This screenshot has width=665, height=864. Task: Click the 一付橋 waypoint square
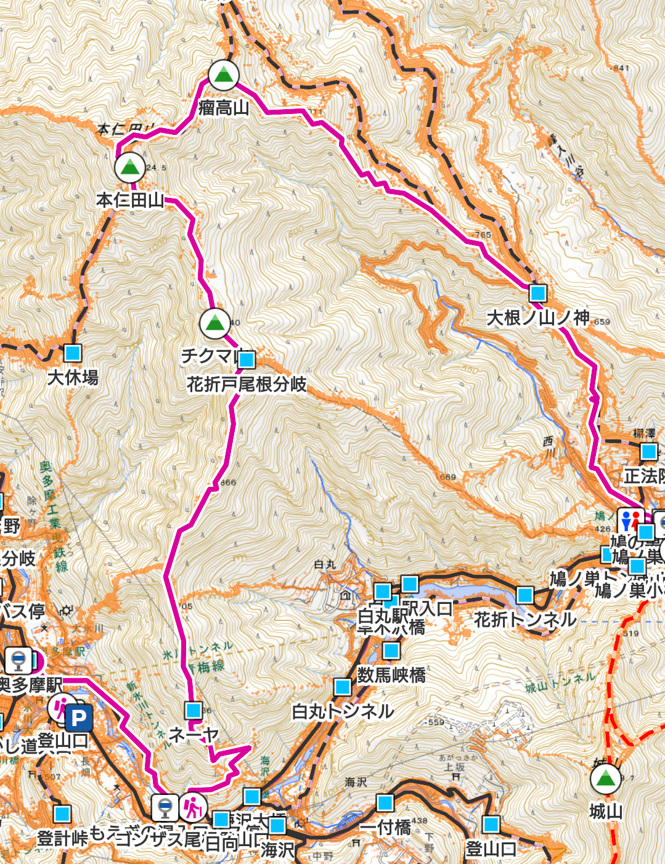(385, 803)
